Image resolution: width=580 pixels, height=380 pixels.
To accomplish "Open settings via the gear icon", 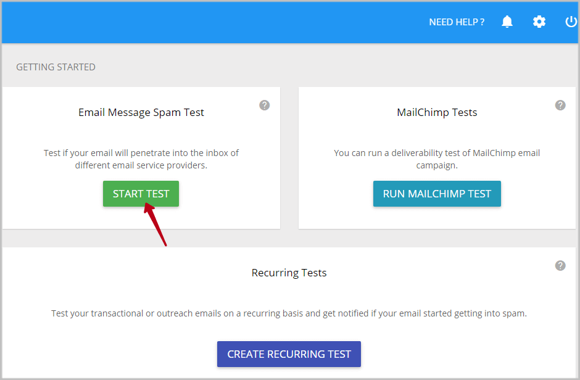I will coord(539,22).
